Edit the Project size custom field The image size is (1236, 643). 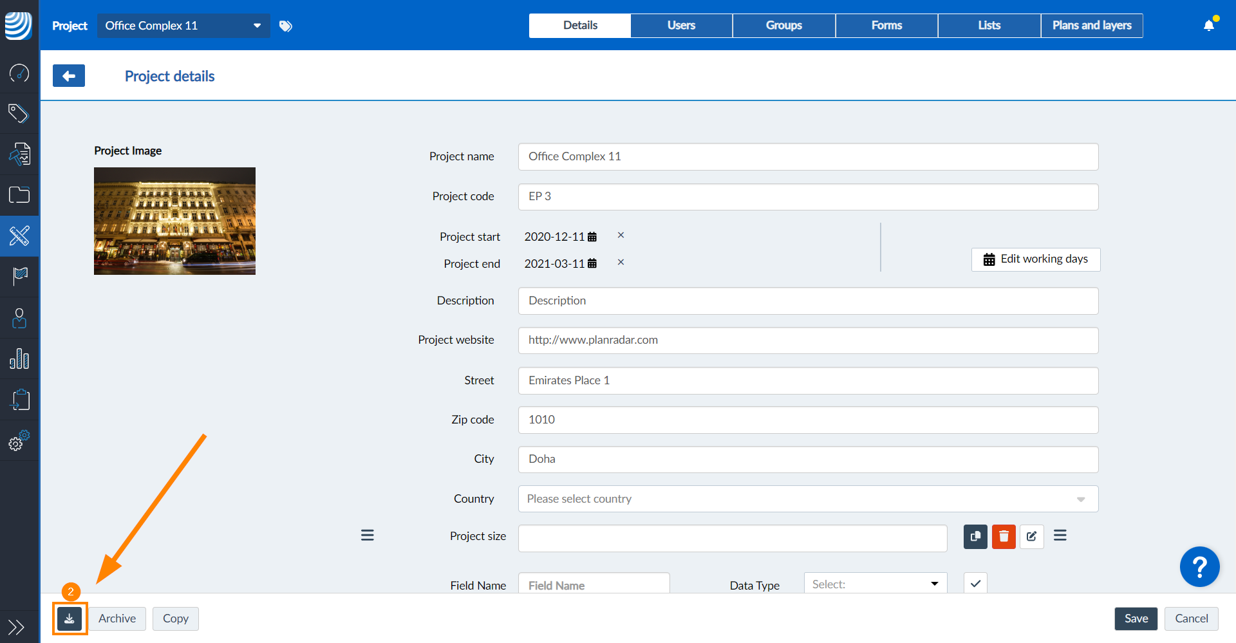(1032, 537)
